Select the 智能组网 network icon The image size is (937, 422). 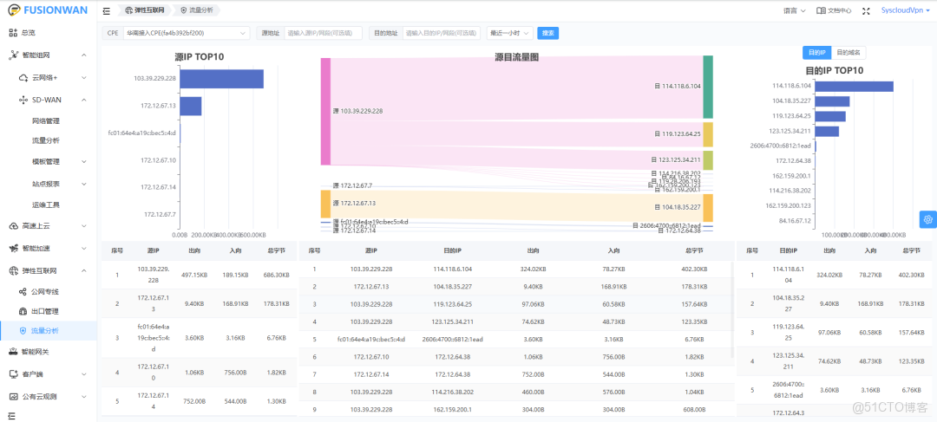point(15,55)
